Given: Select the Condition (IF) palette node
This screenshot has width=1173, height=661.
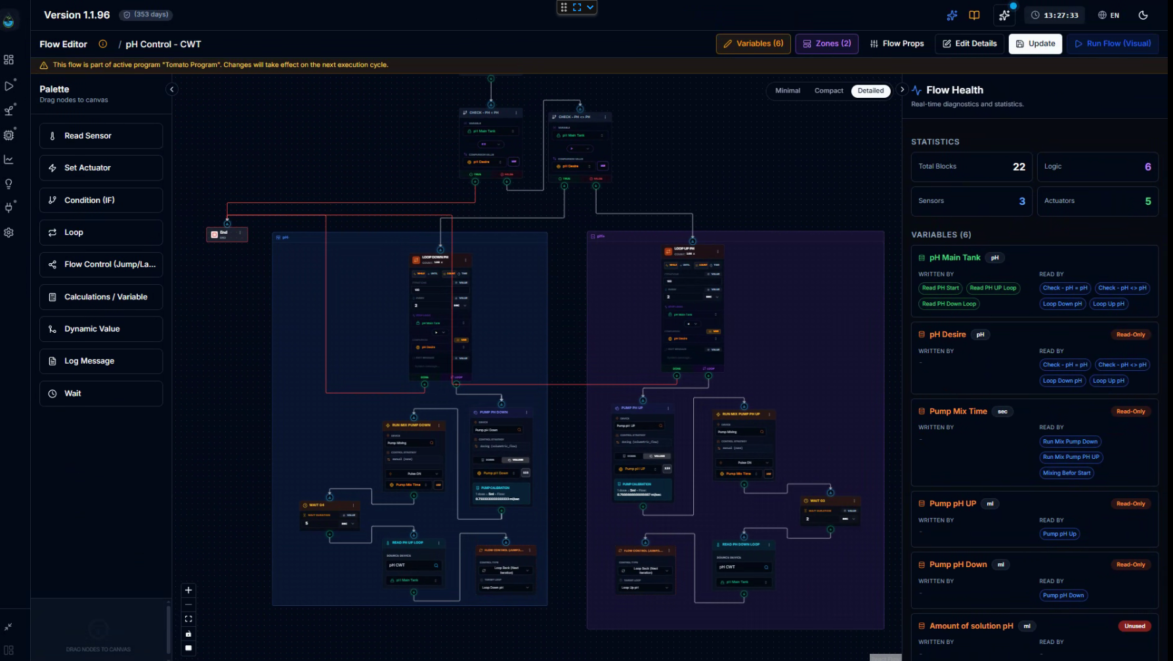Looking at the screenshot, I should point(101,200).
